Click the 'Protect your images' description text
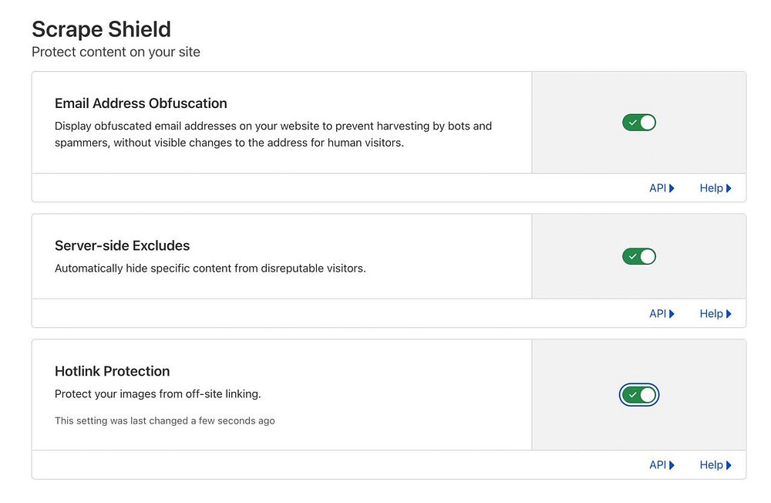 tap(158, 393)
